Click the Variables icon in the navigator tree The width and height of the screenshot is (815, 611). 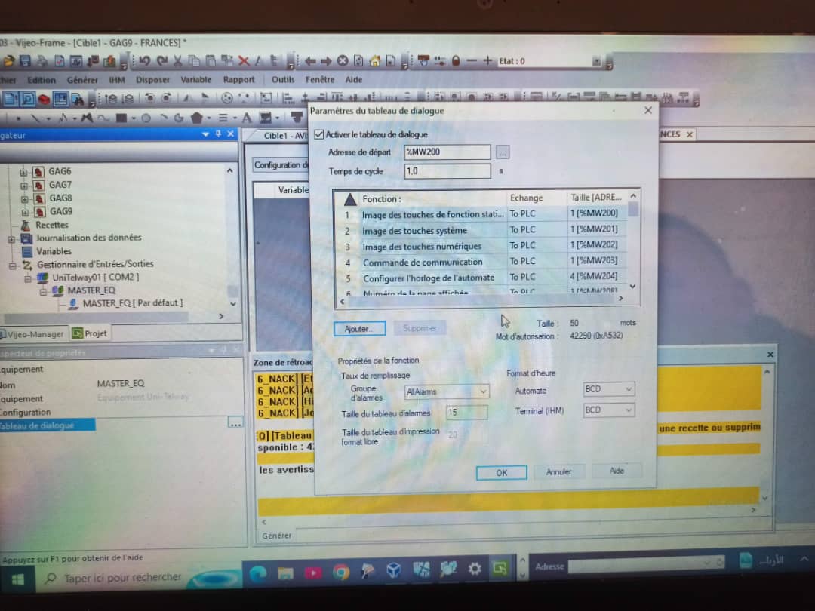click(26, 251)
